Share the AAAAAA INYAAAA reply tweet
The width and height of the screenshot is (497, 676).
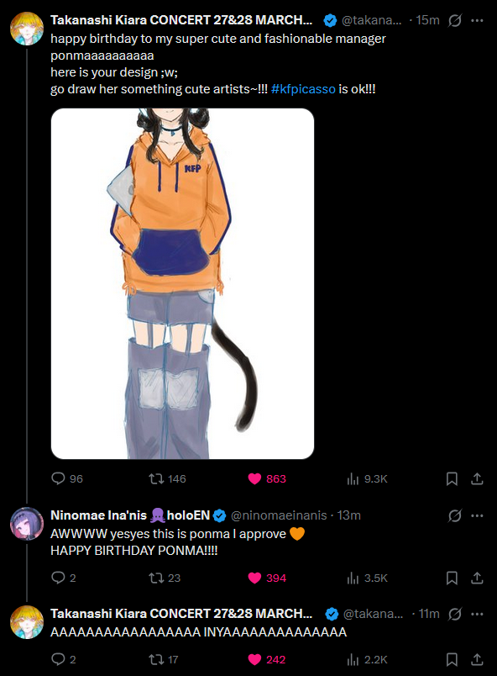point(477,659)
